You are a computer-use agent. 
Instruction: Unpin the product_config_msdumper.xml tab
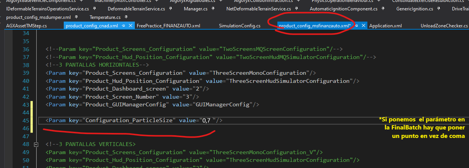[x=76, y=17]
